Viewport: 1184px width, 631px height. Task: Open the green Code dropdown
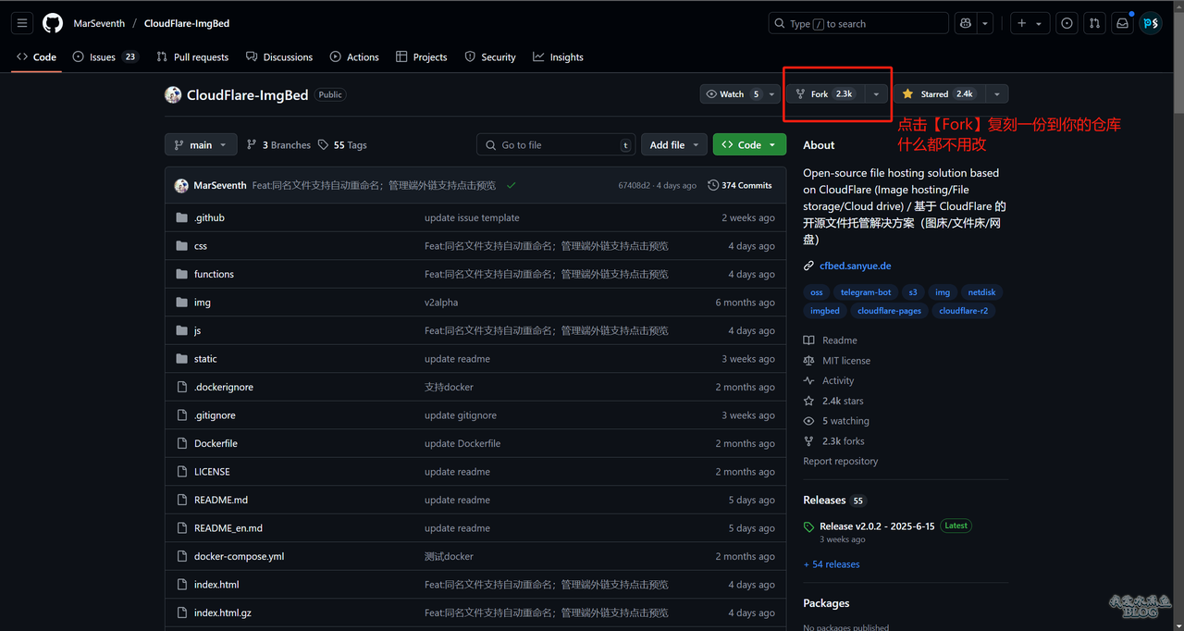coord(749,145)
